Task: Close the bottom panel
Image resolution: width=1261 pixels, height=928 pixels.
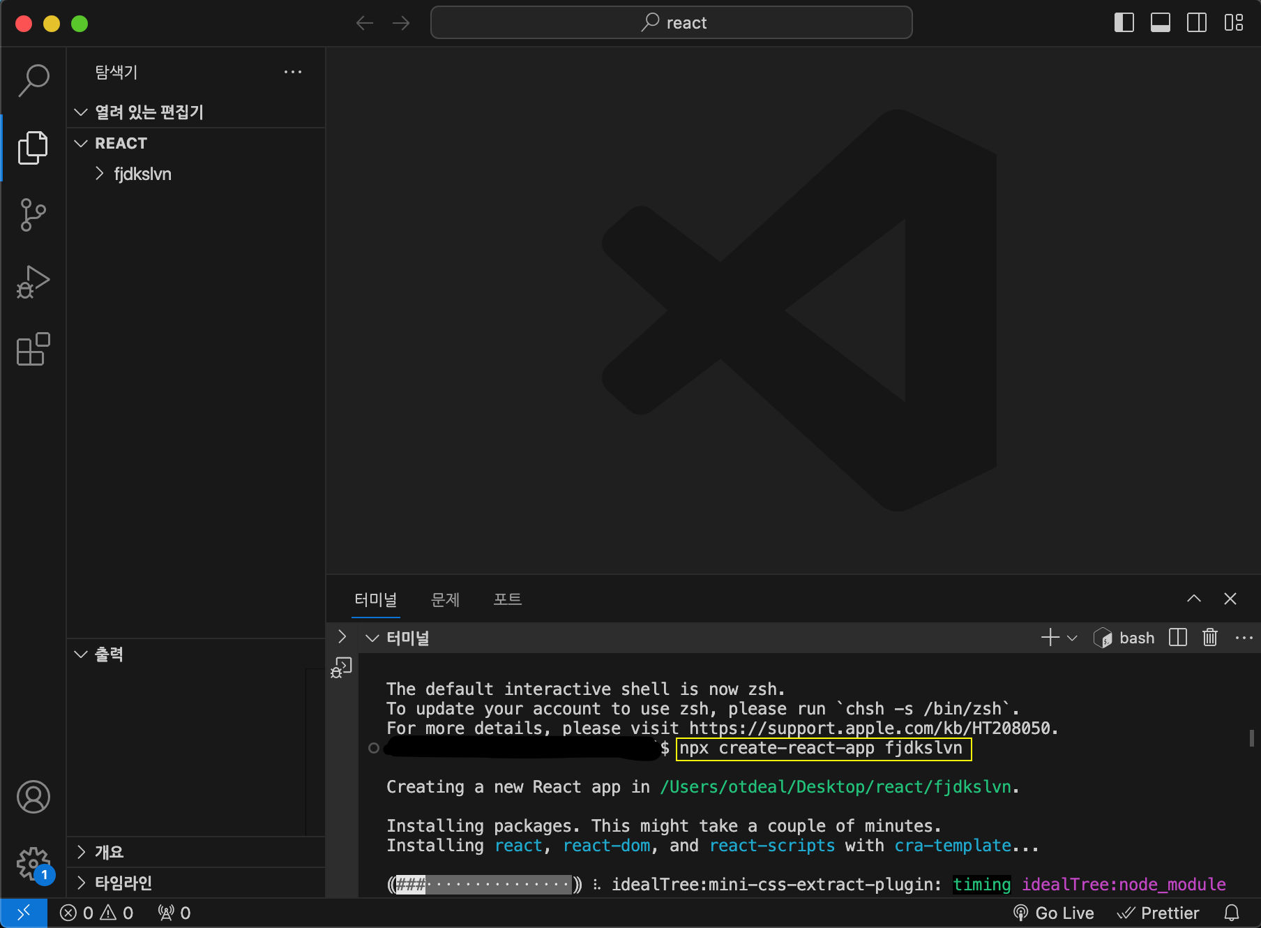Action: (1230, 599)
